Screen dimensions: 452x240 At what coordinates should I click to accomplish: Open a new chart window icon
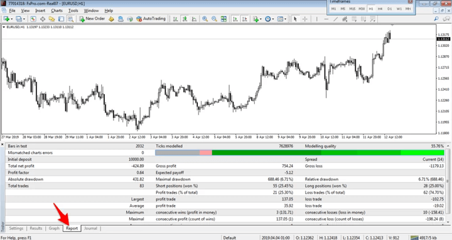pyautogui.click(x=6, y=19)
